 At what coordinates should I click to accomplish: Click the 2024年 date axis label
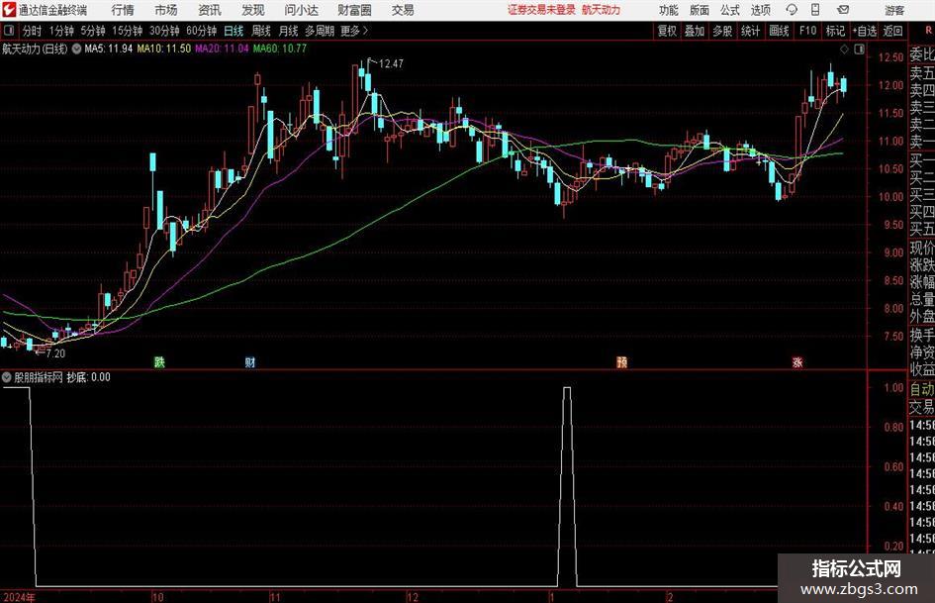coord(19,596)
